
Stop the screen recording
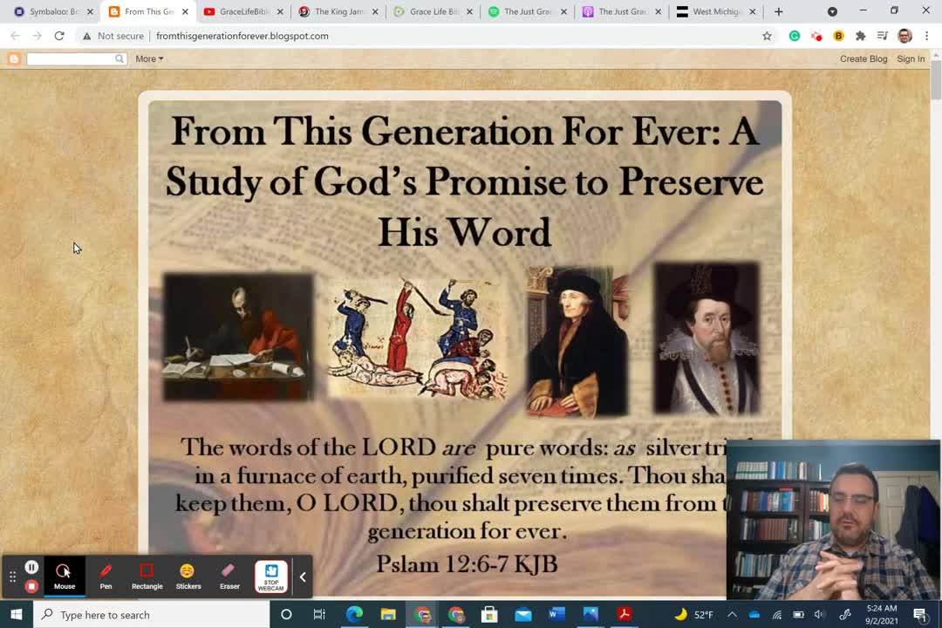coord(31,586)
